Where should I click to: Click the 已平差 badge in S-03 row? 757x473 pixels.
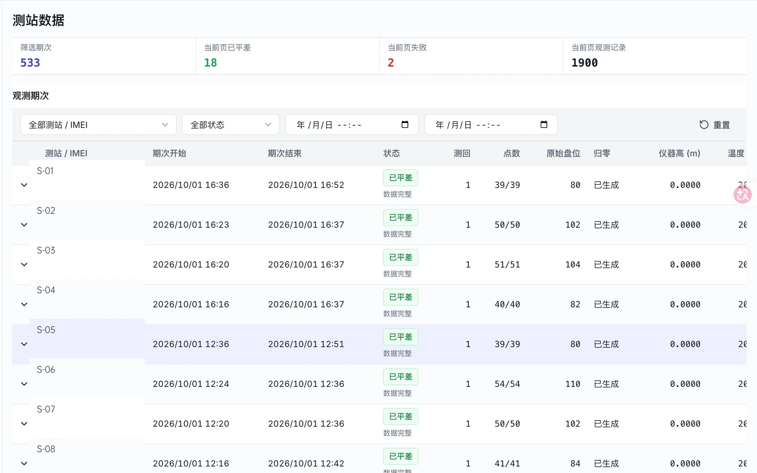point(401,257)
